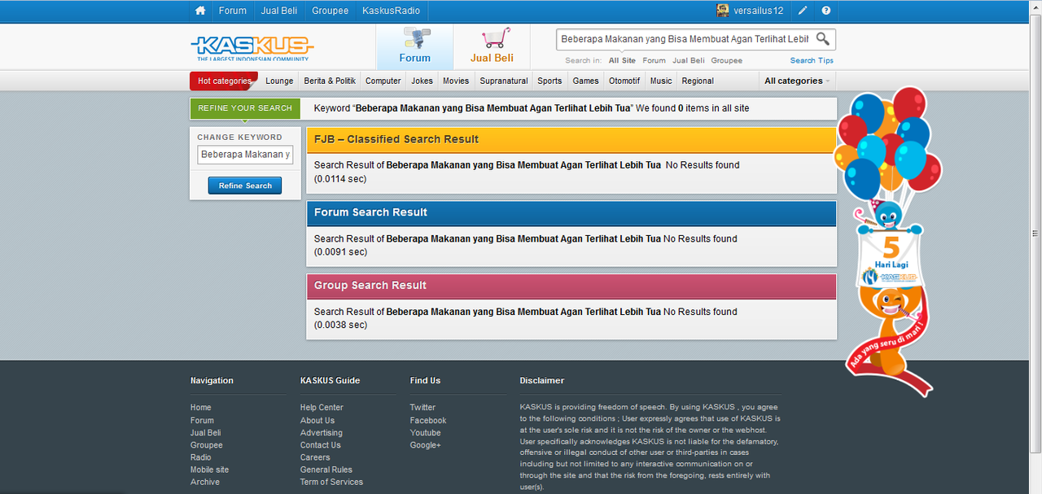Open General Rules link
The width and height of the screenshot is (1042, 494).
(x=326, y=470)
